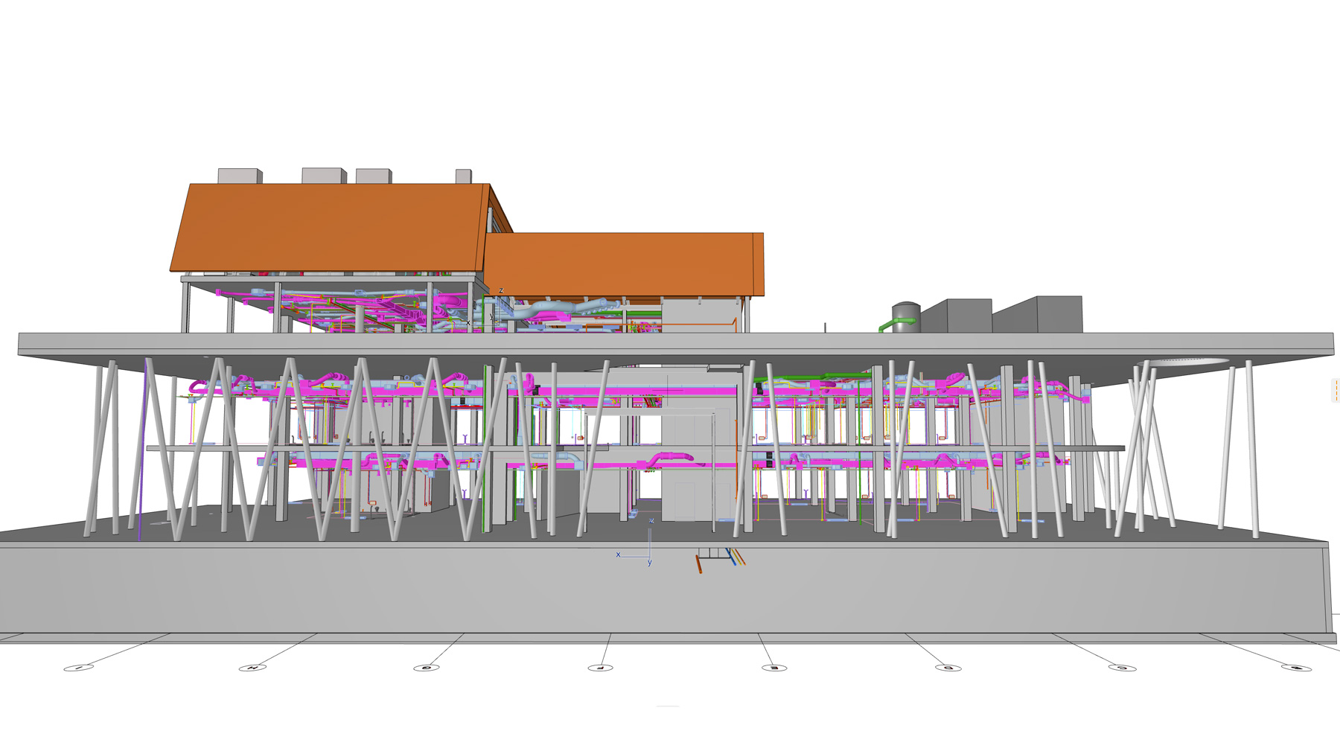Image resolution: width=1340 pixels, height=754 pixels.
Task: Select the green pipe attached to rooftop tank
Action: [890, 325]
